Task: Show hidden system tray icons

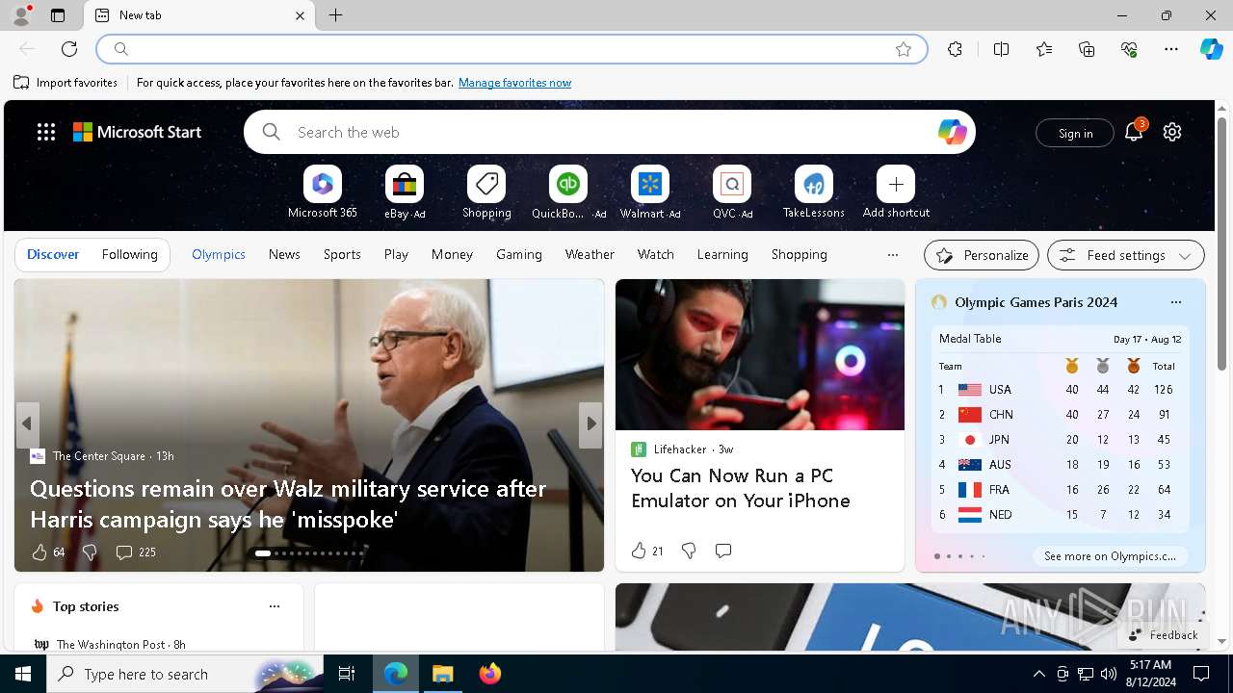Action: click(1038, 674)
